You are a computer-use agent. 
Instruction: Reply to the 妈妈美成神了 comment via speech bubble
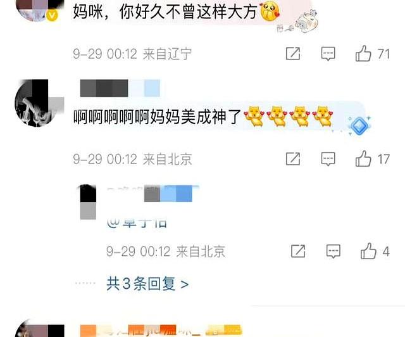[x=328, y=159]
